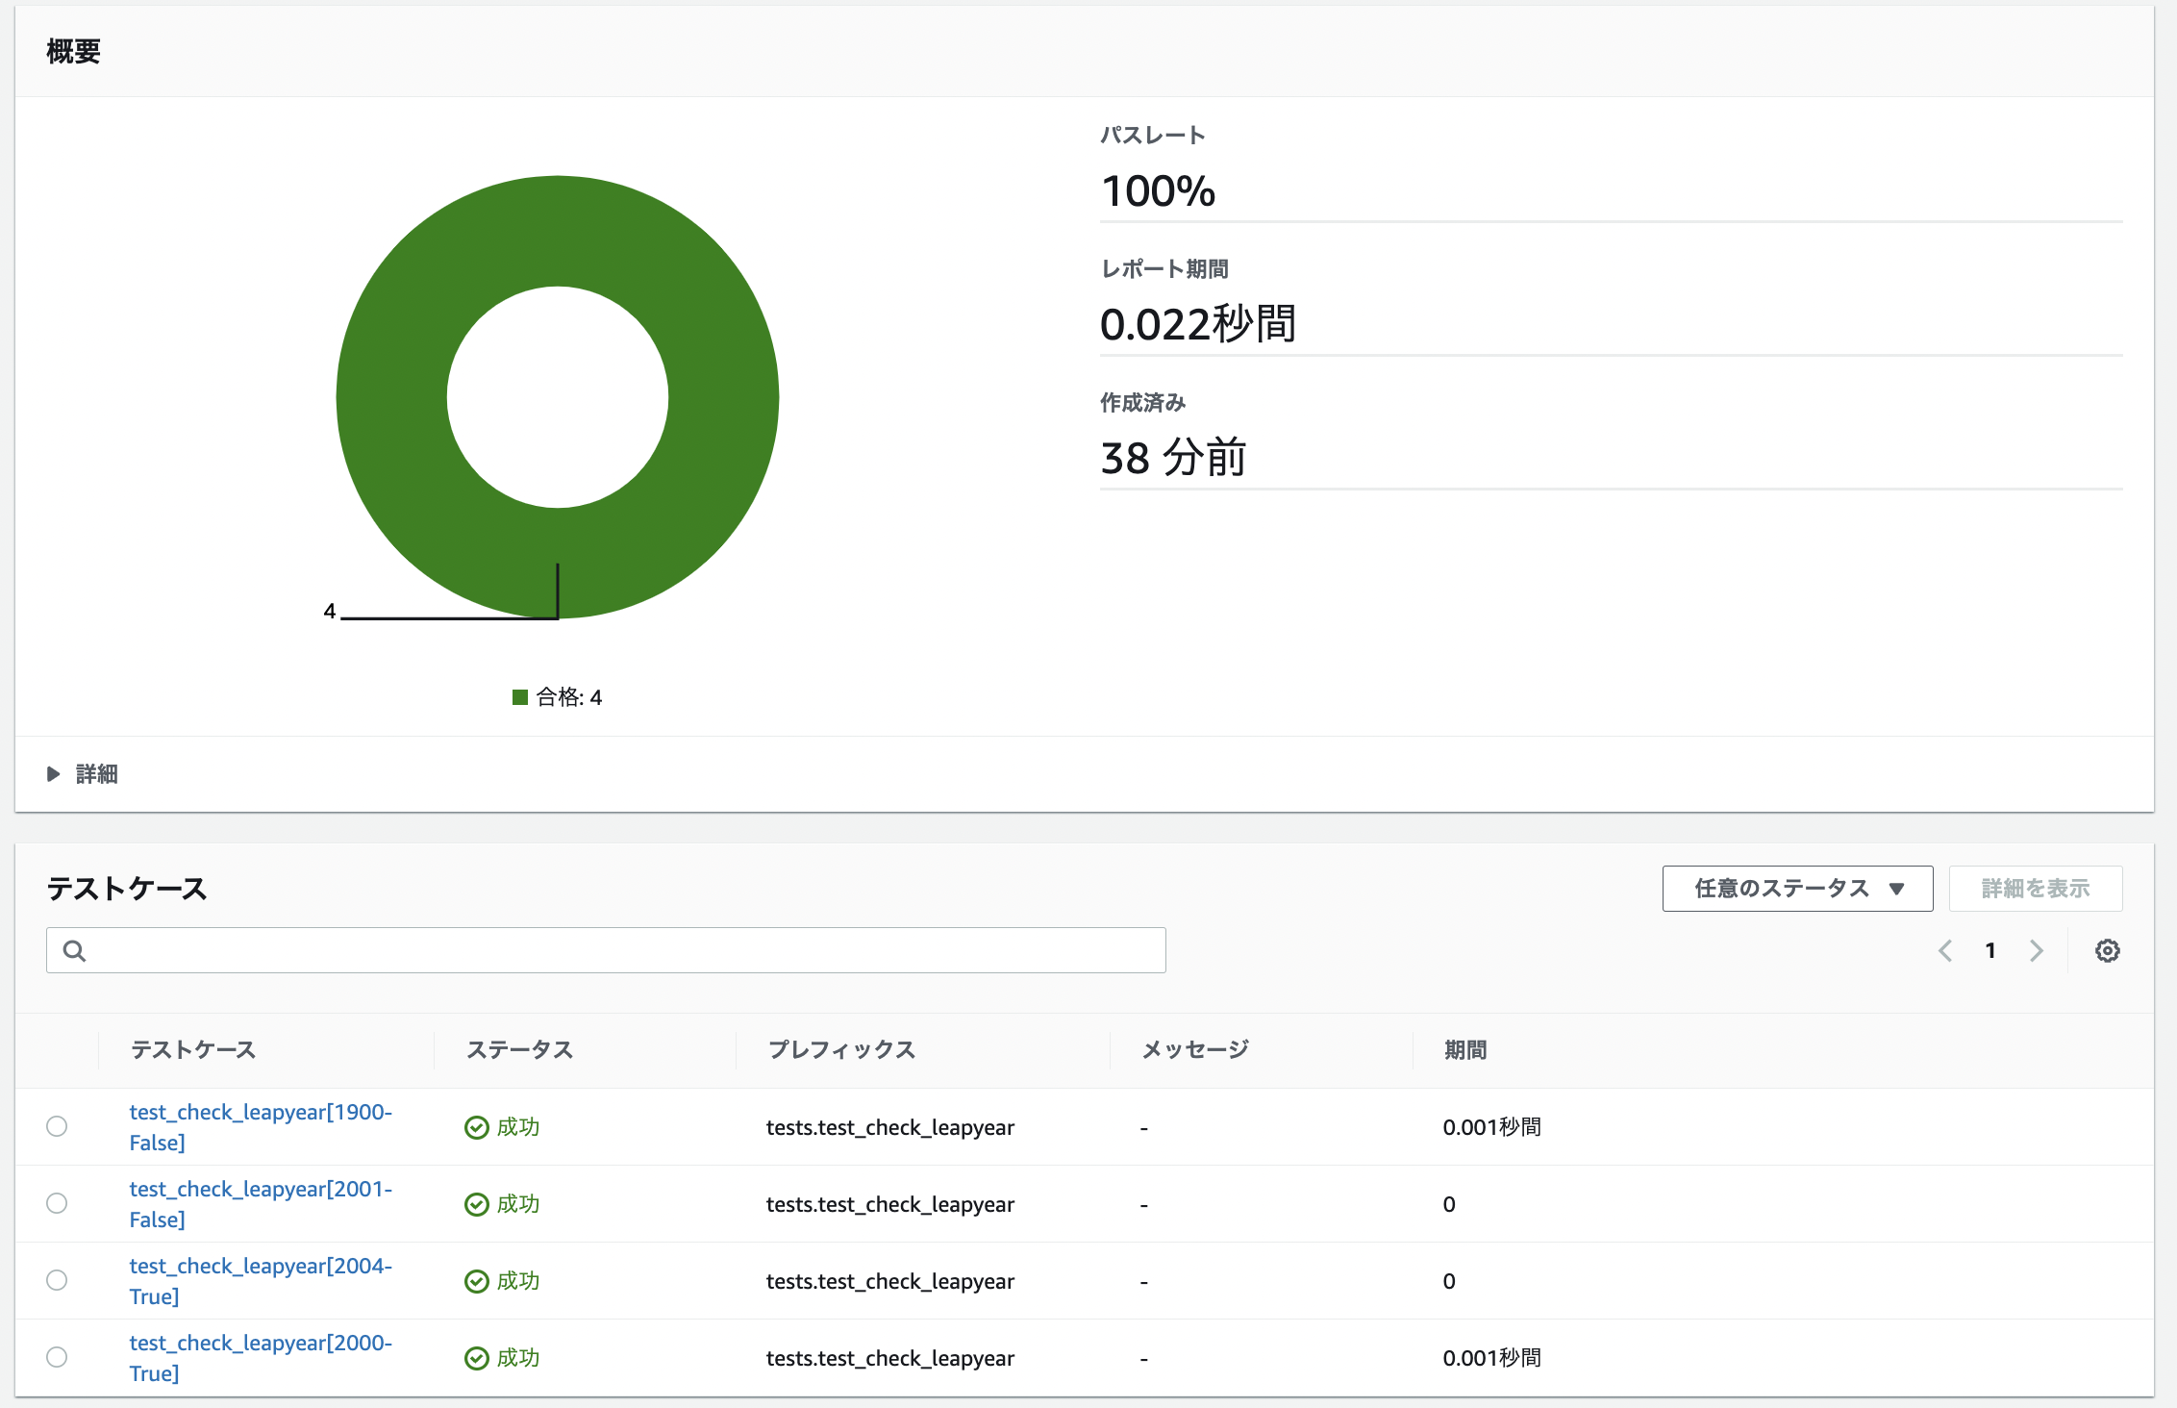This screenshot has width=2177, height=1408.
Task: Click the 詳細を表示 button
Action: point(2035,889)
